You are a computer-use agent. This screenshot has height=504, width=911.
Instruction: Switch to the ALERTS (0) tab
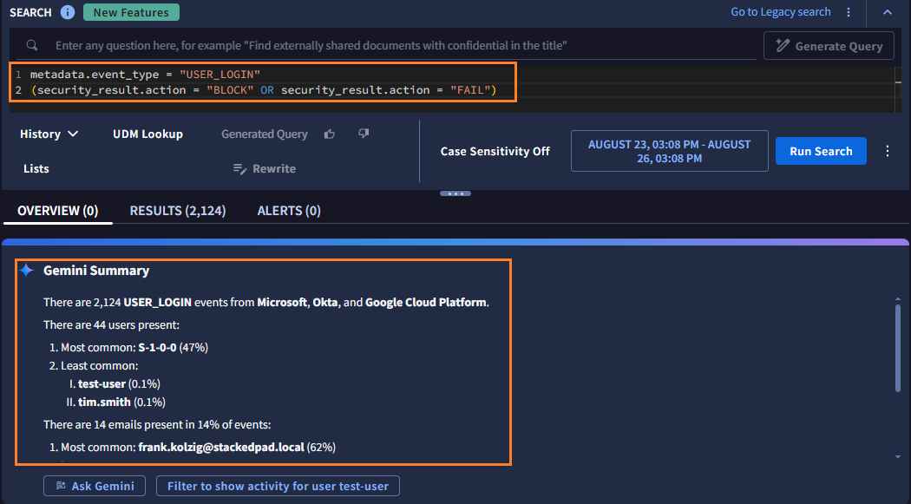click(x=289, y=211)
